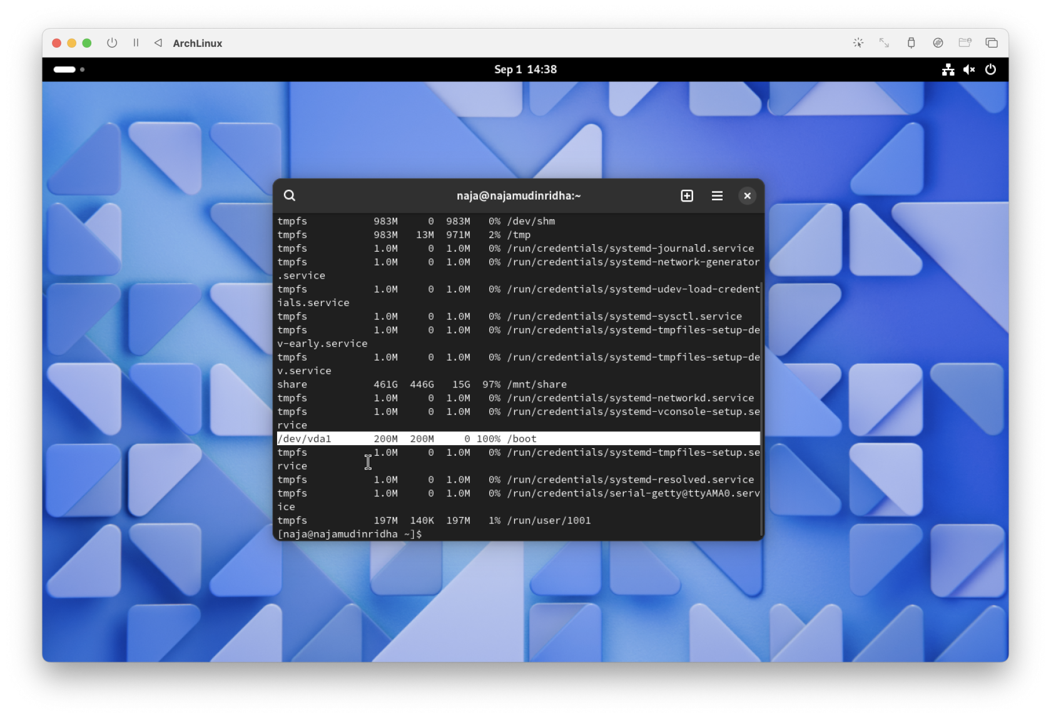Click the 100% usage value for /boot

point(489,439)
